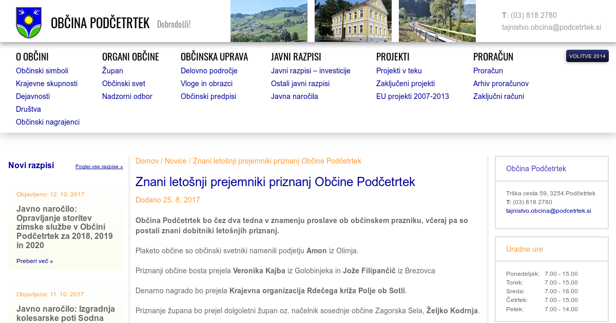Click Novice in the breadcrumb trail
Screen dimensions: 616x323
point(176,161)
